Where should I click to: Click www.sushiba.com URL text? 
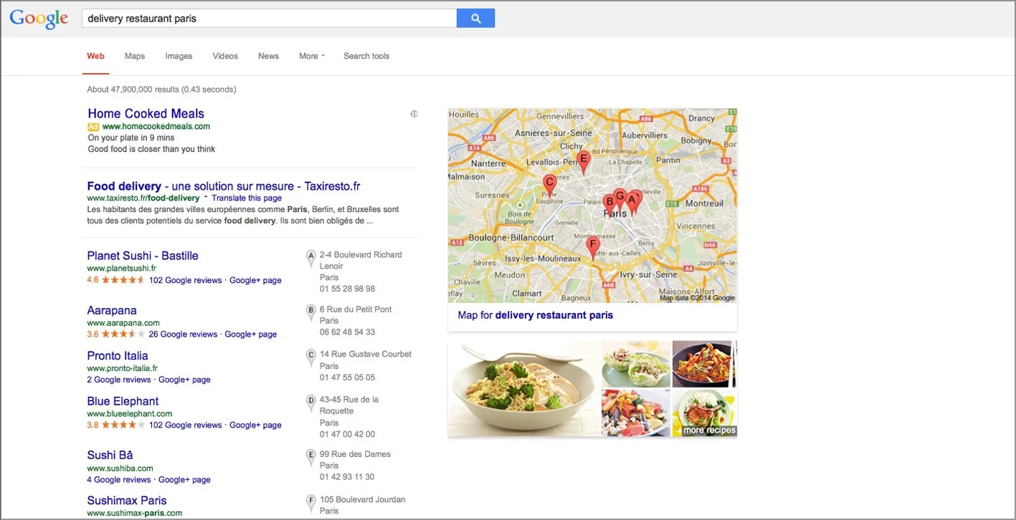(x=120, y=468)
